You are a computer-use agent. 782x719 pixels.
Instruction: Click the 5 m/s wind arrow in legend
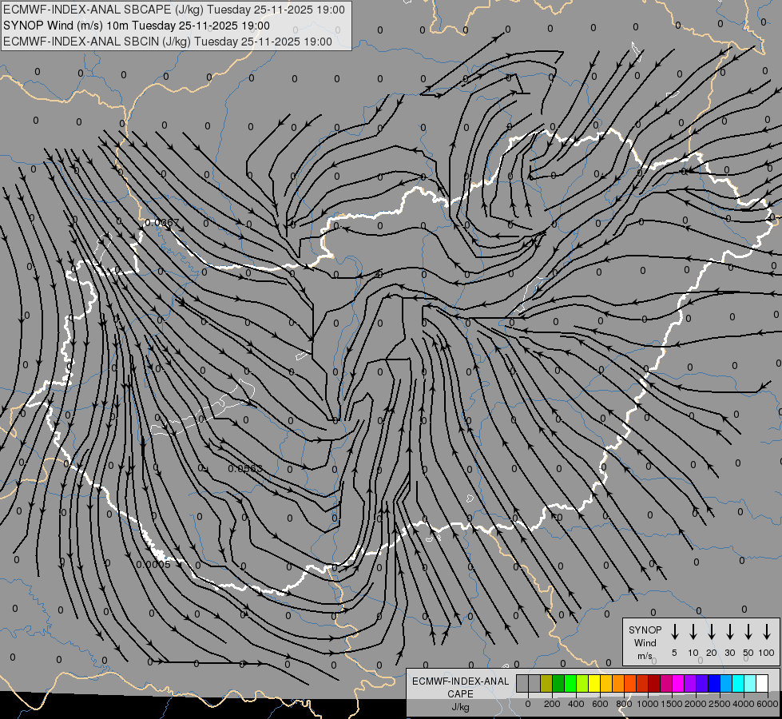click(x=674, y=632)
